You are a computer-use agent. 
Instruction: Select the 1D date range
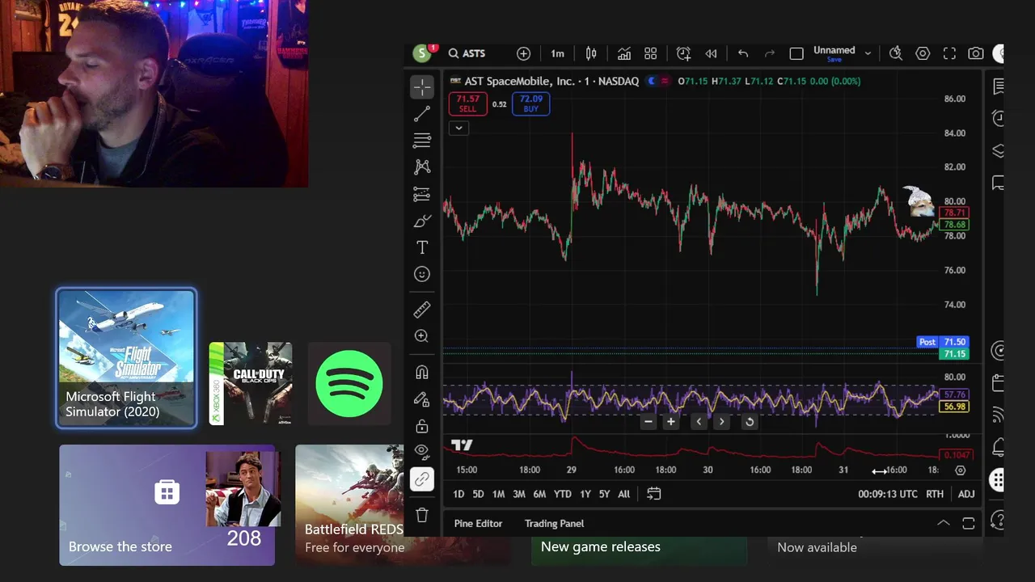pos(458,494)
